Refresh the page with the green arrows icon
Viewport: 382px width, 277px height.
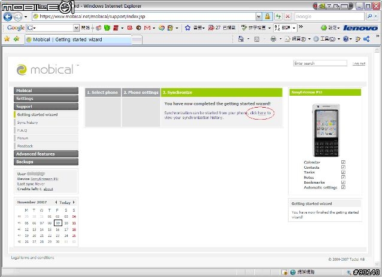coord(278,17)
